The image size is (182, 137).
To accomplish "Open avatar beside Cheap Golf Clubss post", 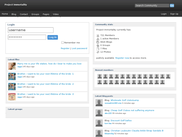I will pos(99,113).
